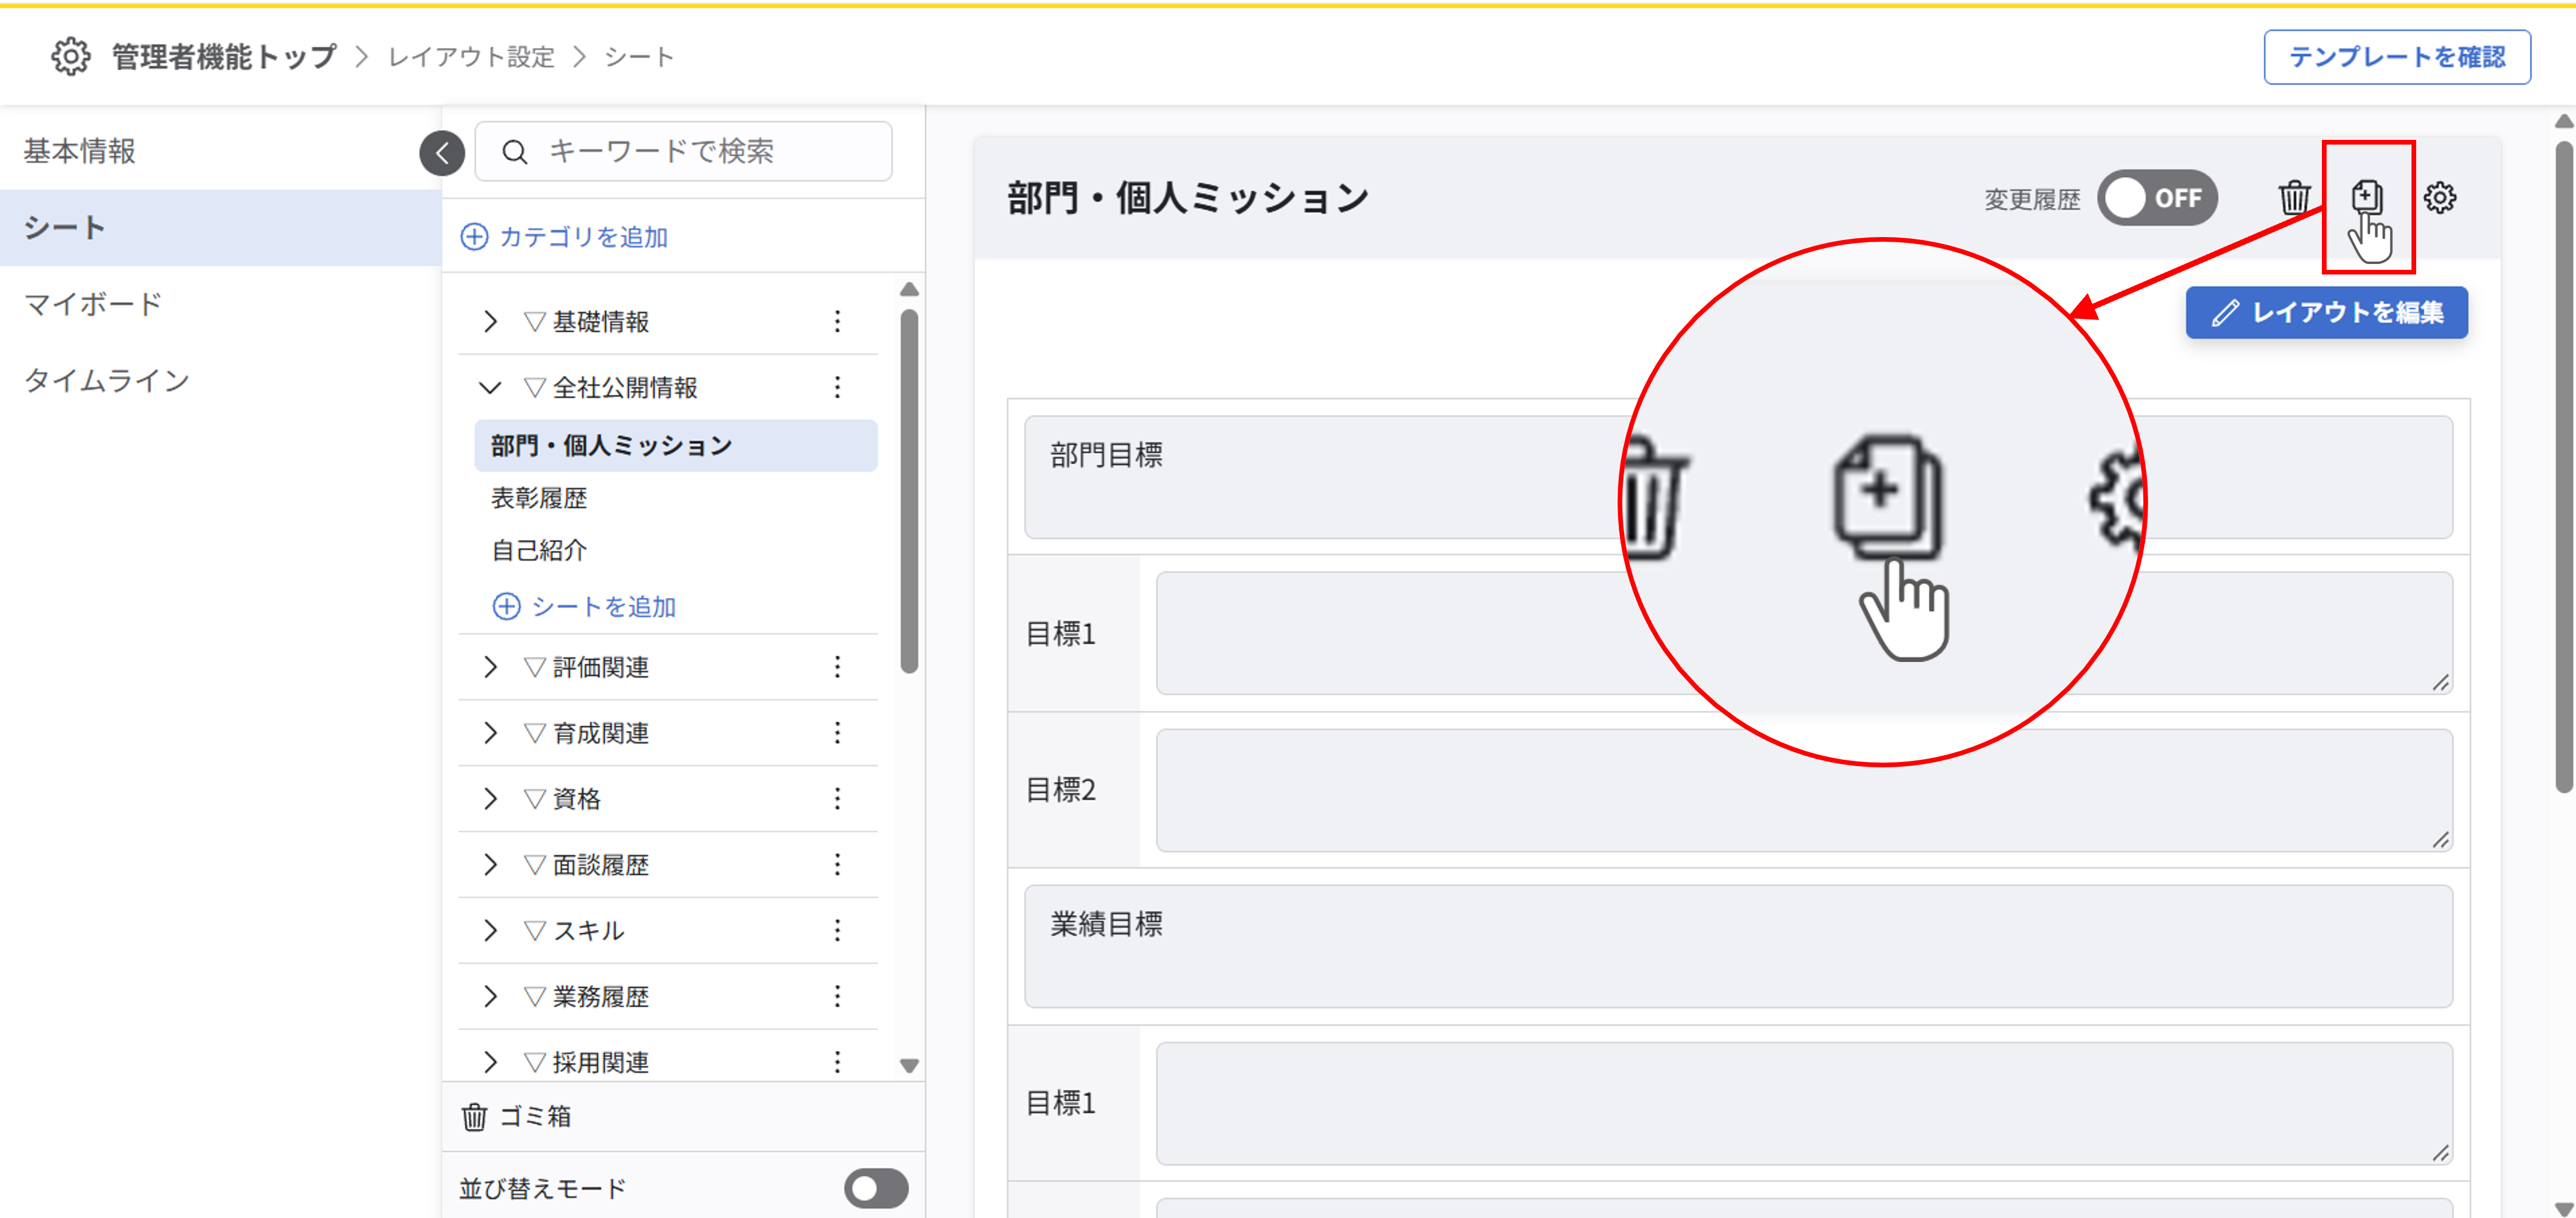Screen dimensions: 2576x1218
Task: Collapse the sidebar with the back arrow button
Action: click(x=442, y=153)
